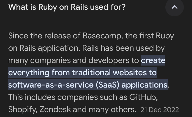Click the word 'Since' starting the paragraph
The height and width of the screenshot is (117, 192).
click(x=18, y=36)
